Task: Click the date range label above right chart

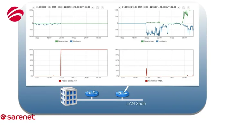Action: (149, 7)
